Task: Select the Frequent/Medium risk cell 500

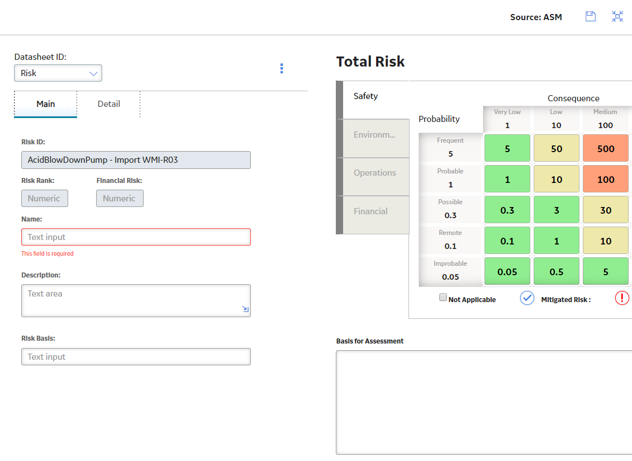Action: (605, 148)
